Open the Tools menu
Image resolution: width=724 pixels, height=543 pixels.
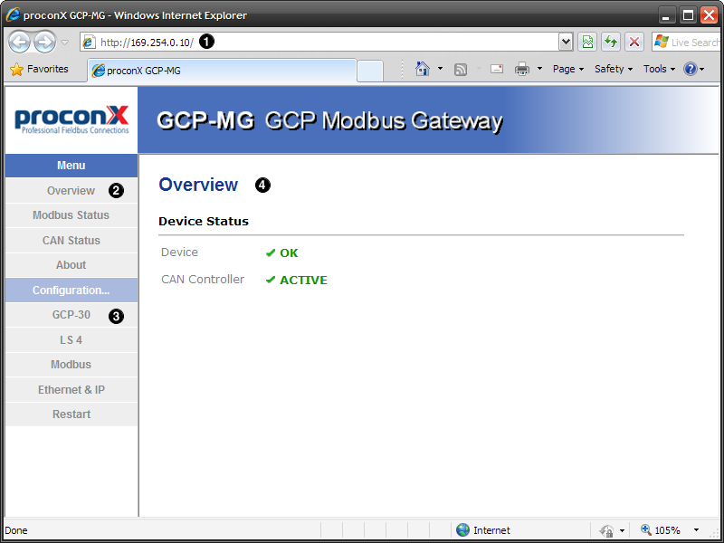pos(660,69)
